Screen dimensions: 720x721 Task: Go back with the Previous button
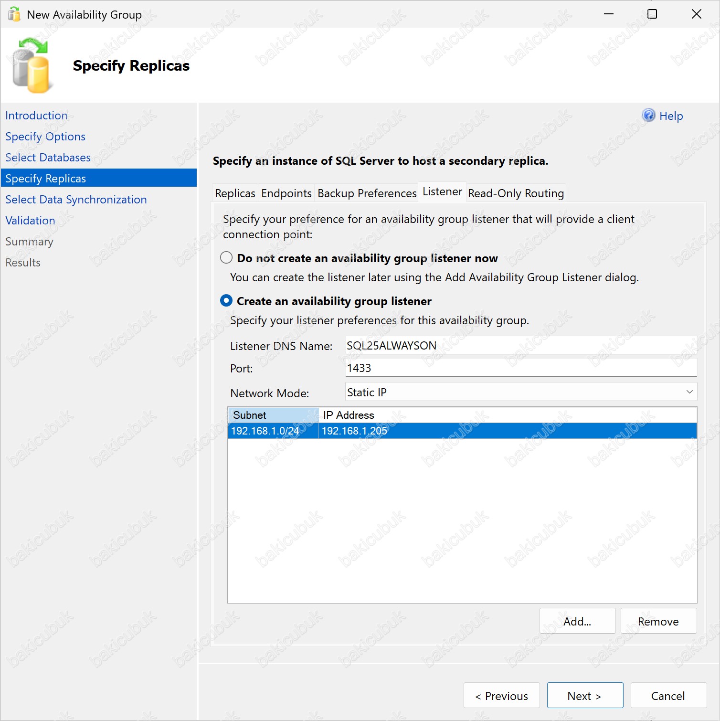(x=501, y=696)
